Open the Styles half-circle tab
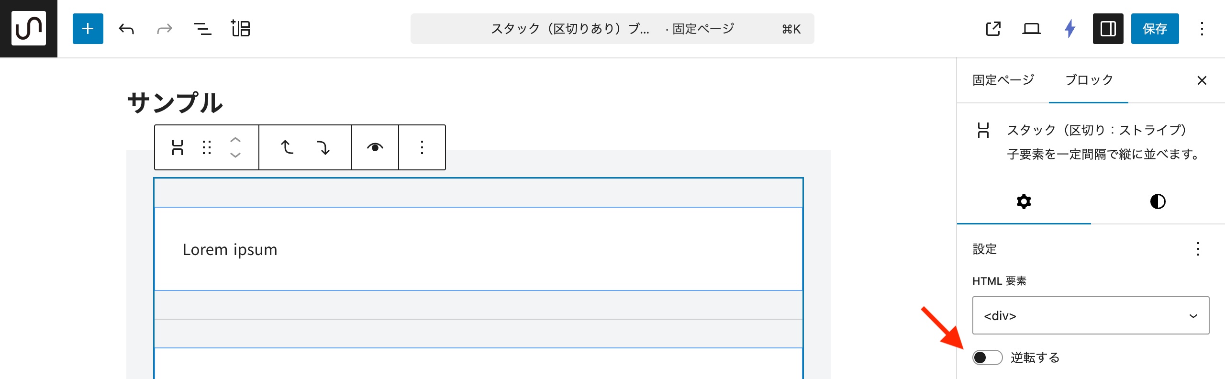 [1158, 201]
